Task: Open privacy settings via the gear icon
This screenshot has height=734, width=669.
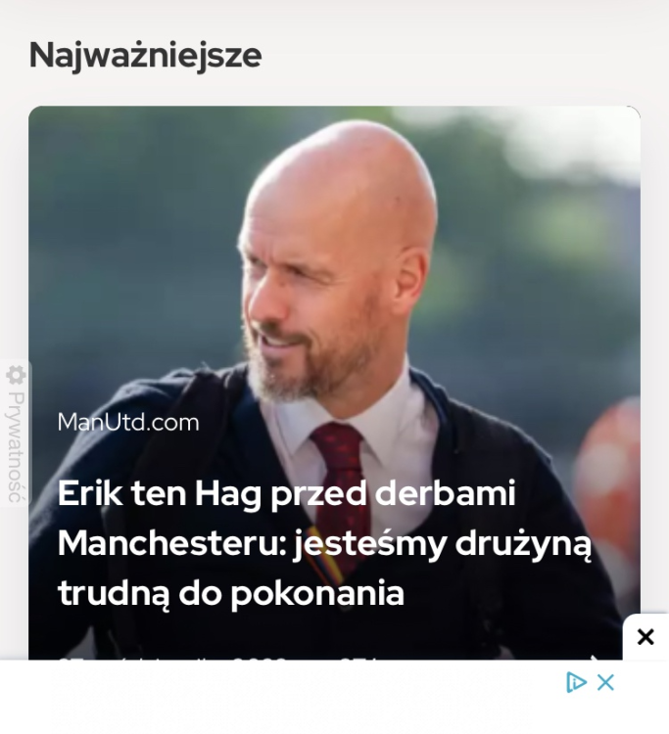Action: point(16,375)
